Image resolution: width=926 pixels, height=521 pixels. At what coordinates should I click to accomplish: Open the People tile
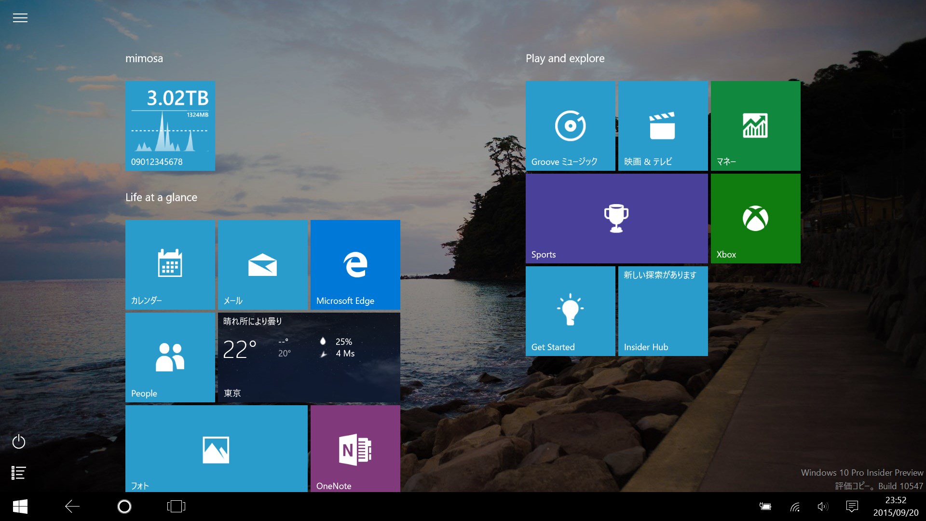(170, 357)
